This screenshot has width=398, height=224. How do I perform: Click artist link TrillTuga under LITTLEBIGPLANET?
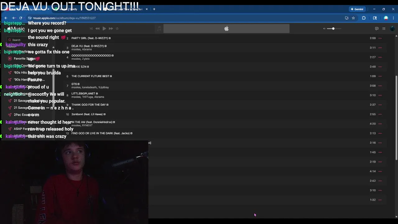[x=87, y=97]
